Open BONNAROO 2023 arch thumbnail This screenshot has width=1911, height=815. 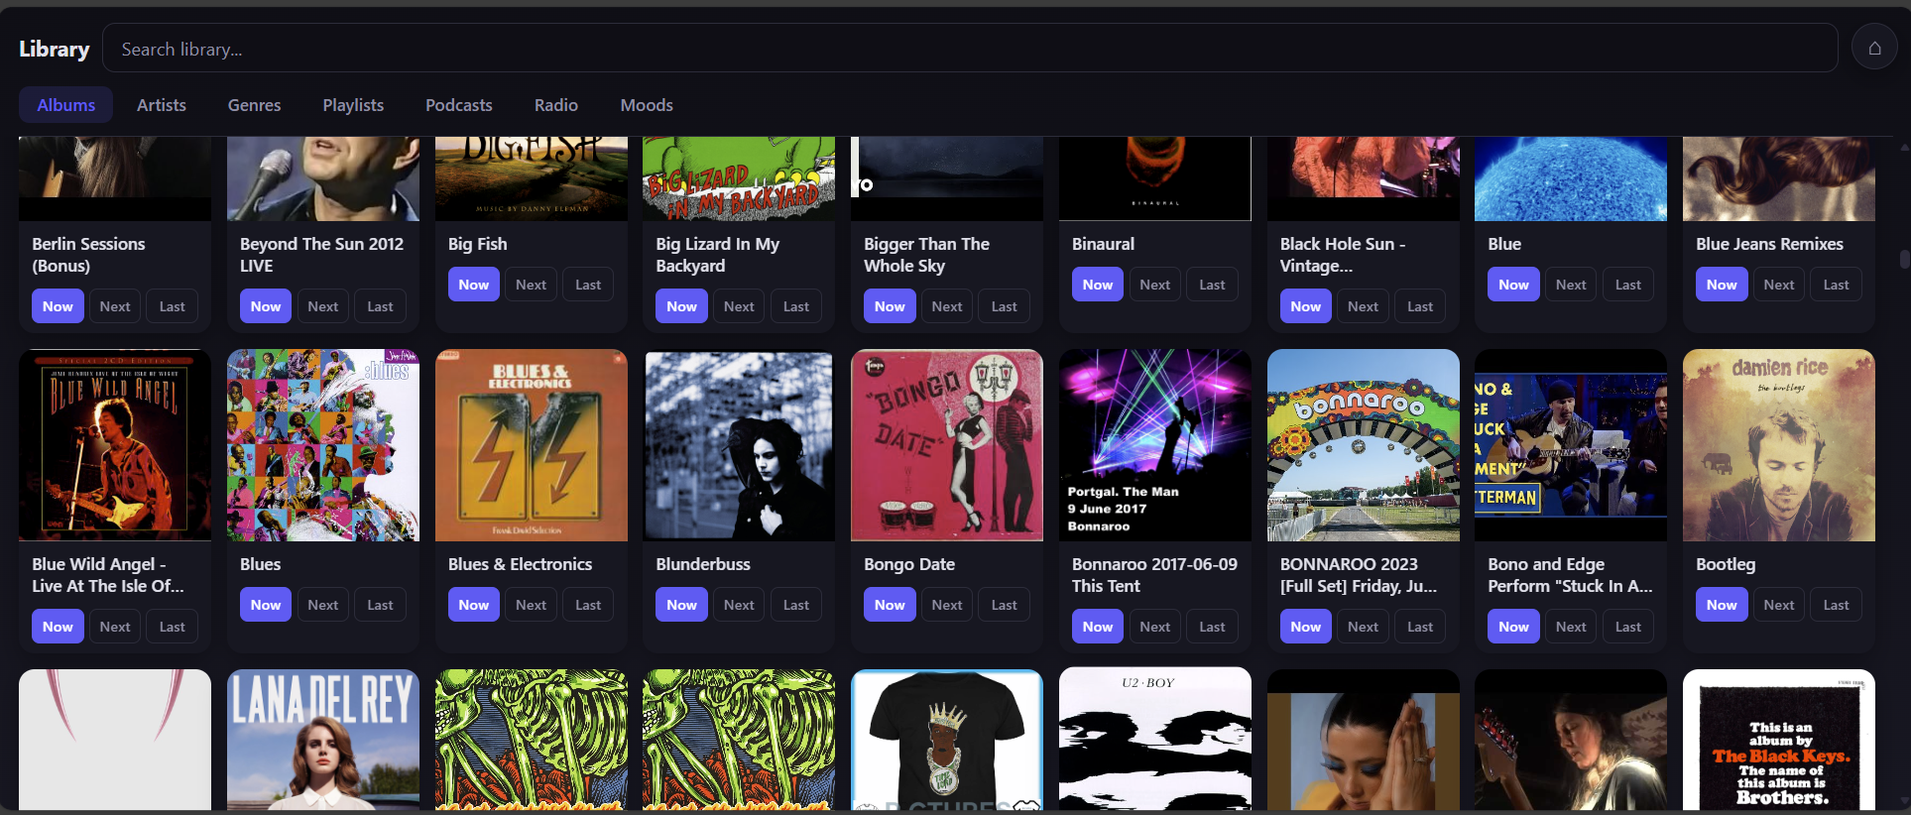point(1364,445)
